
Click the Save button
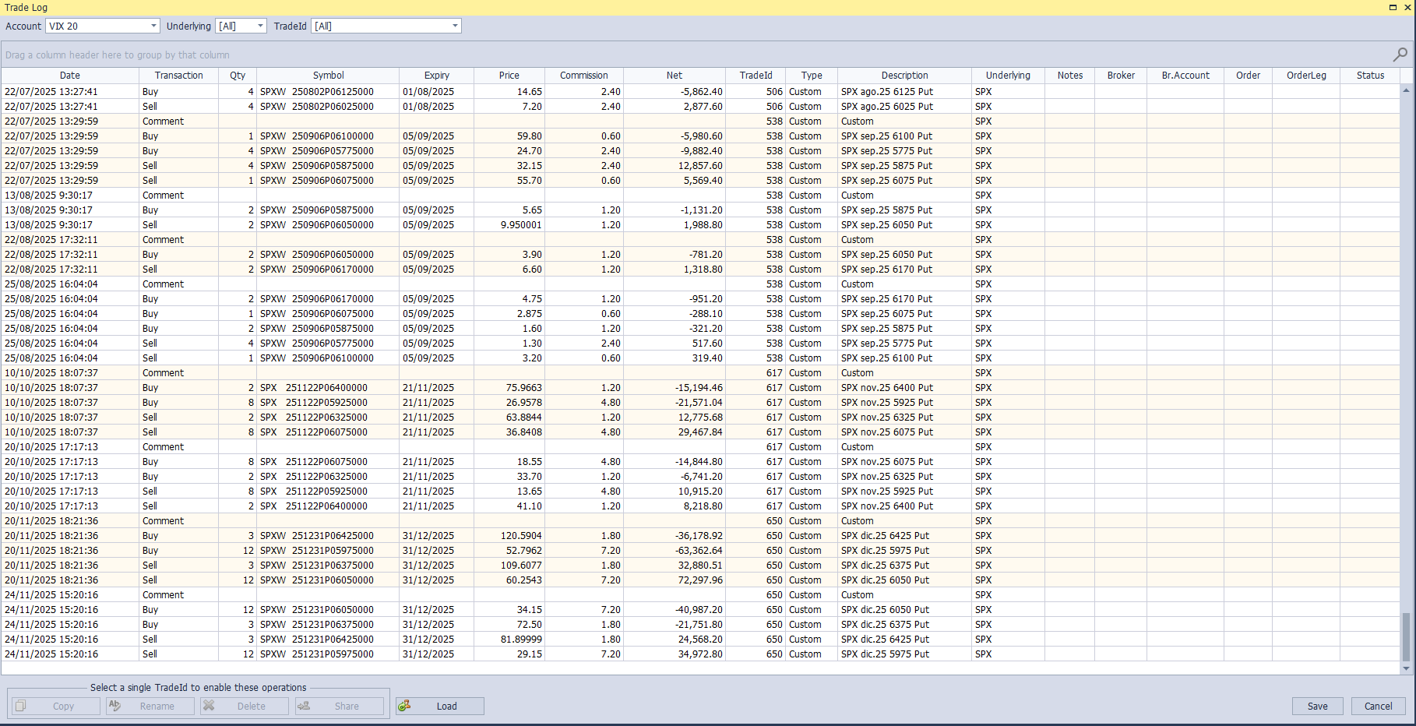[x=1318, y=706]
